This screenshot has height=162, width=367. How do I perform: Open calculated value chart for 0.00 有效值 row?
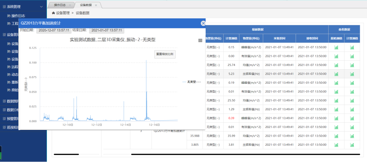[x=352, y=56]
